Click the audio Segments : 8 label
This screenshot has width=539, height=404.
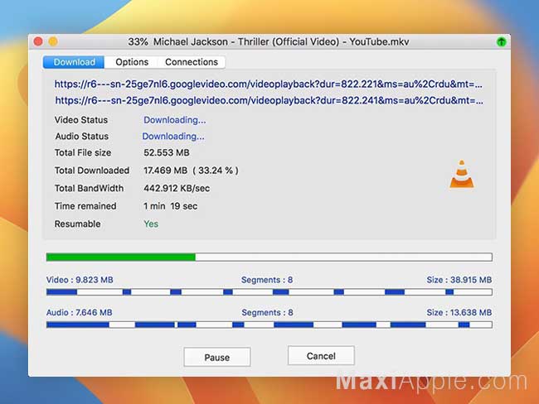(268, 312)
